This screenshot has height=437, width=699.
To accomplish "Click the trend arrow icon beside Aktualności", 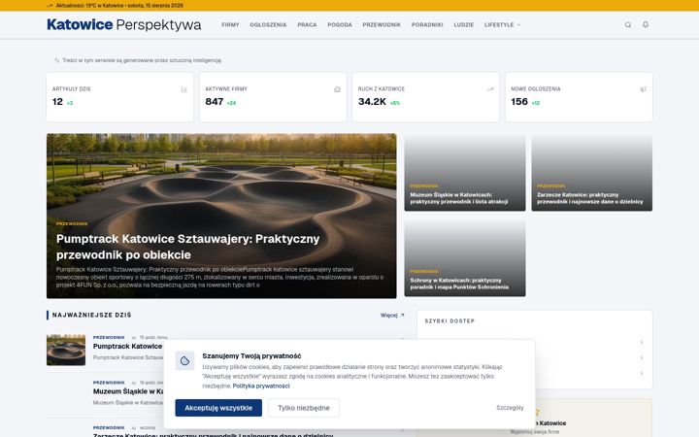I will pos(50,6).
